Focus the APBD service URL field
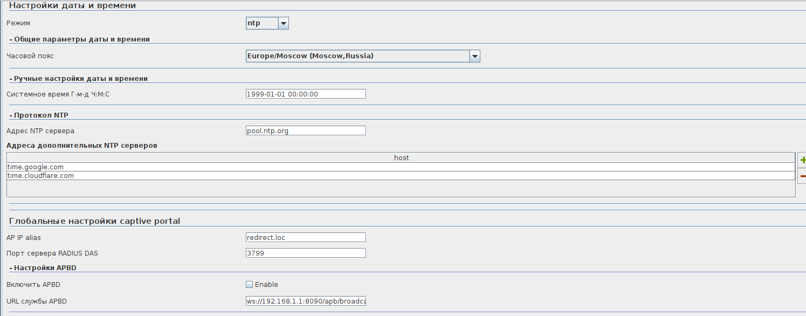Screen dimensions: 806x316 305,301
